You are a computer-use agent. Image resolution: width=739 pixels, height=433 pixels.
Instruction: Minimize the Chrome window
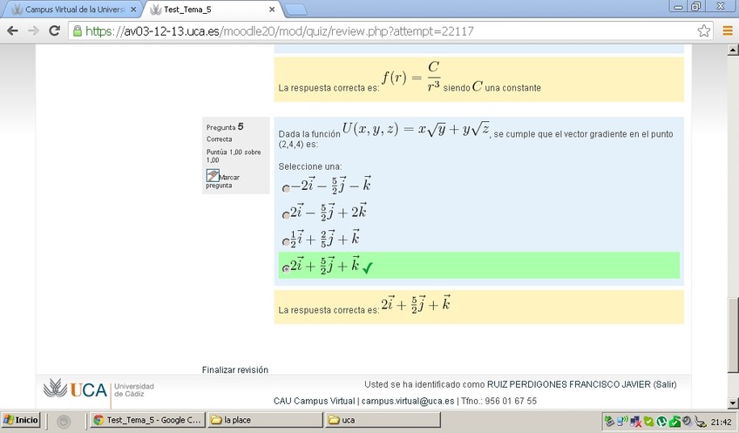[x=678, y=7]
